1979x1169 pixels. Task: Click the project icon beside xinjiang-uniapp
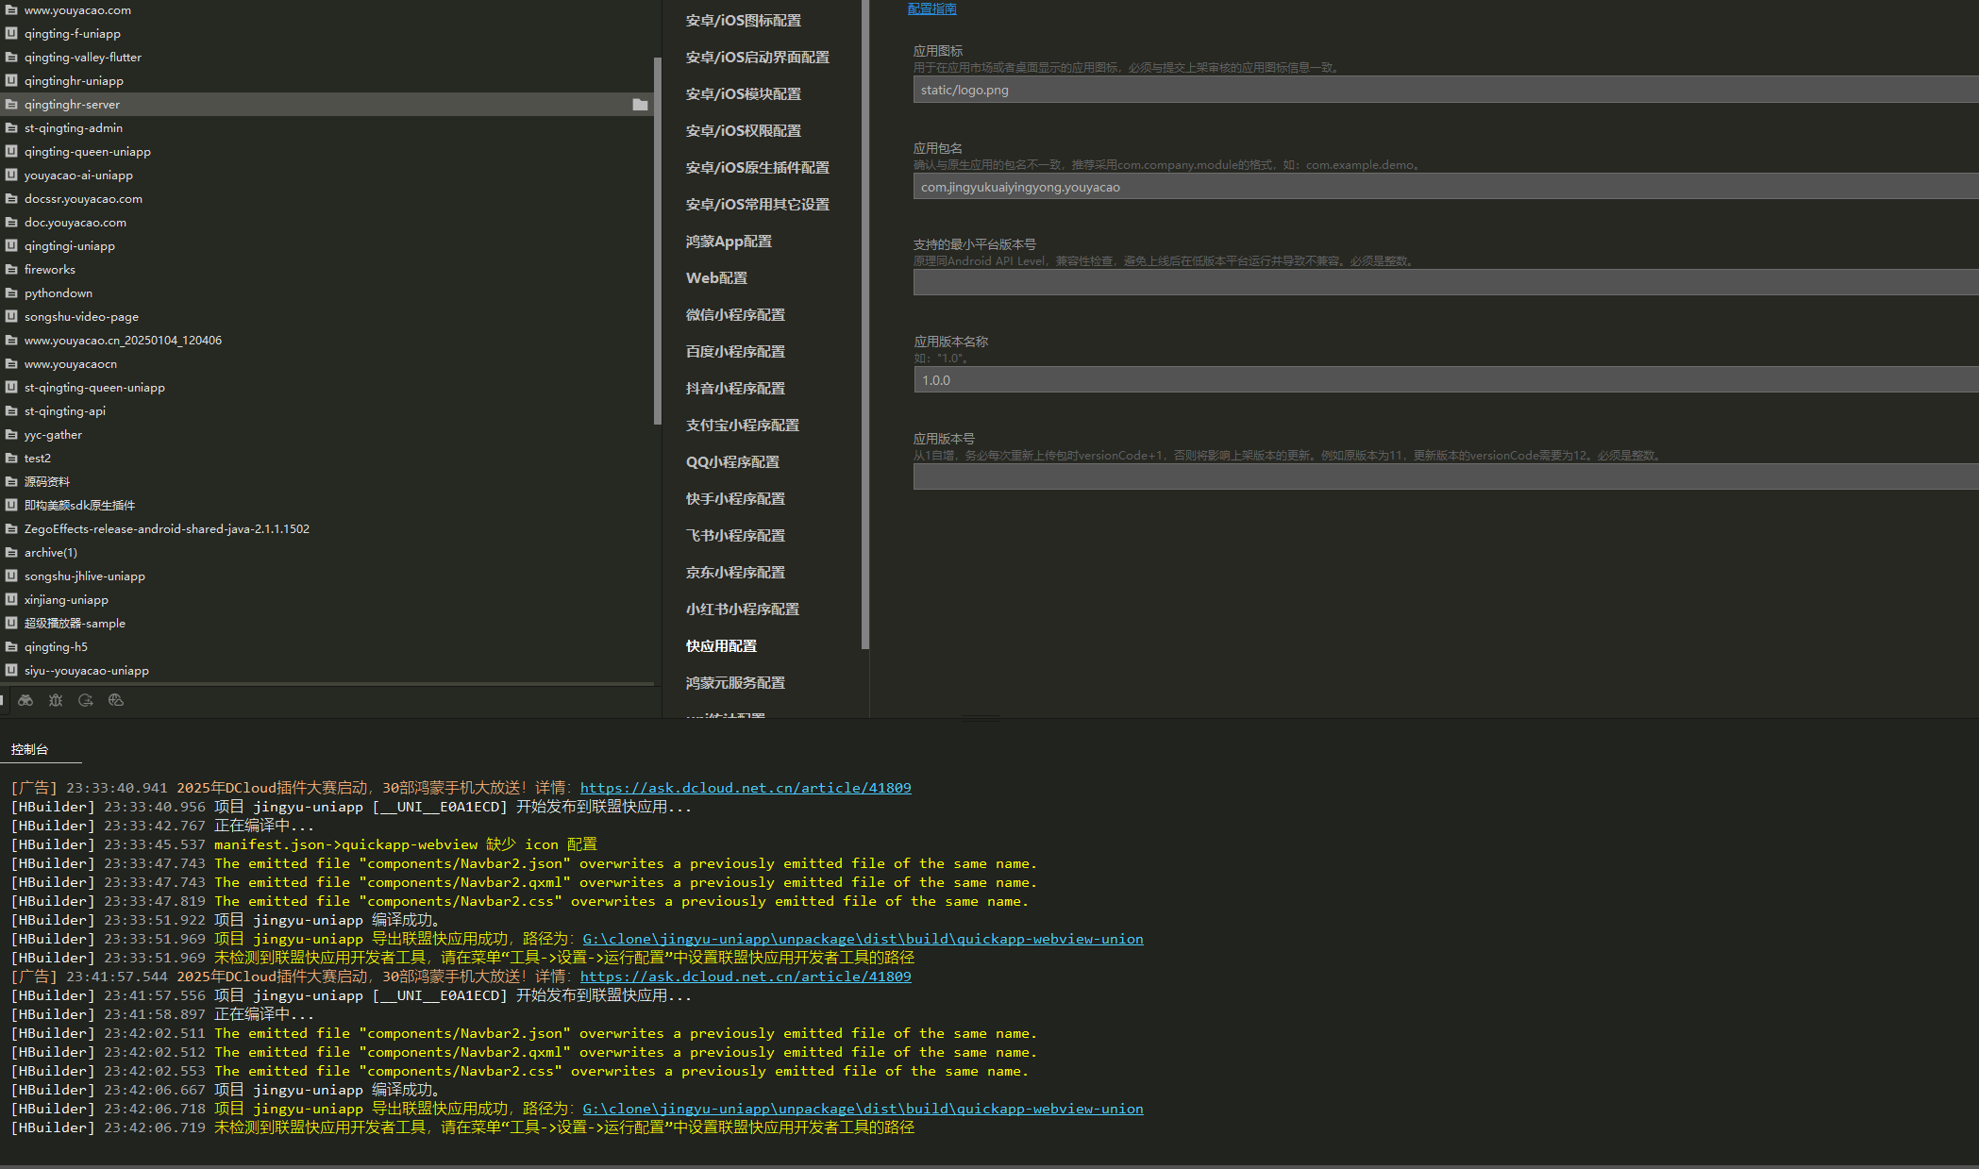point(10,599)
